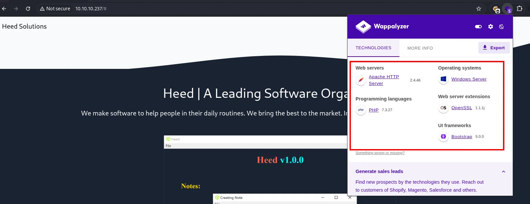Click the Wappalyzer extension toolbar icon
Image resolution: width=530 pixels, height=204 pixels.
coord(508,9)
